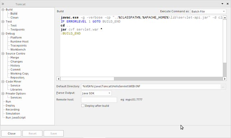231x138 pixels.
Task: Click the double-chevron expand icon beside Tomcat
Action: tap(3, 4)
